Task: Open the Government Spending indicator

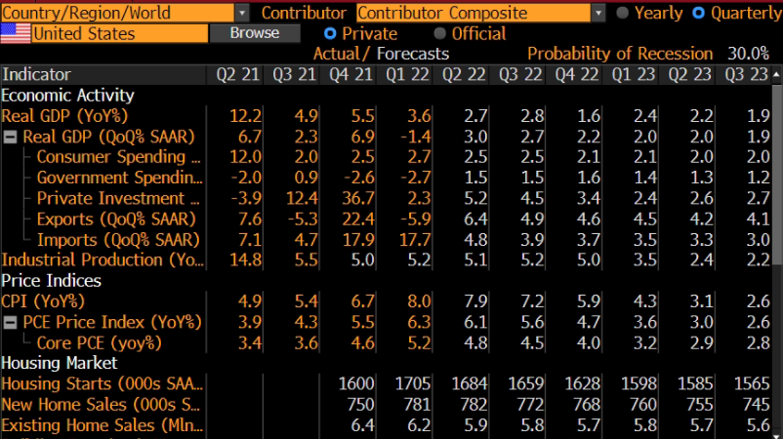Action: point(120,178)
